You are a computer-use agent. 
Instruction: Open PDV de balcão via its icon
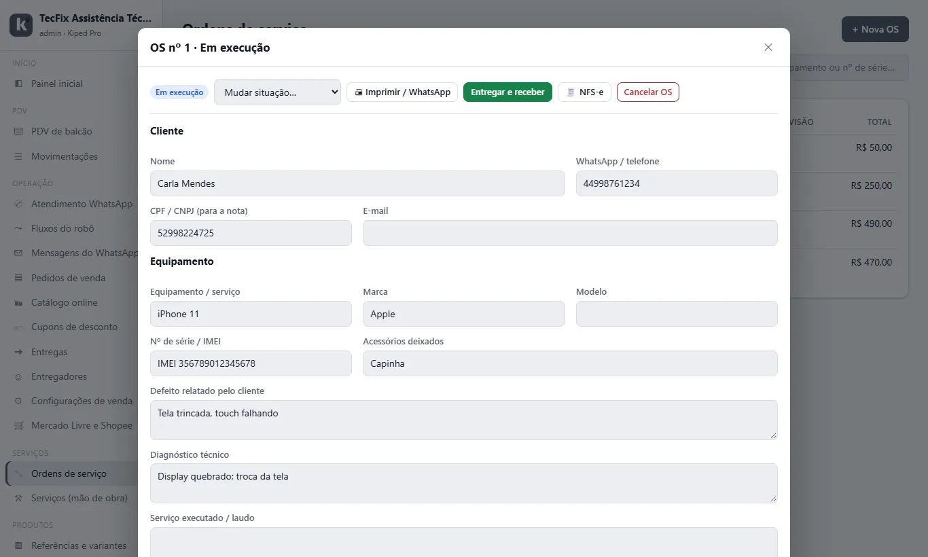(x=18, y=131)
